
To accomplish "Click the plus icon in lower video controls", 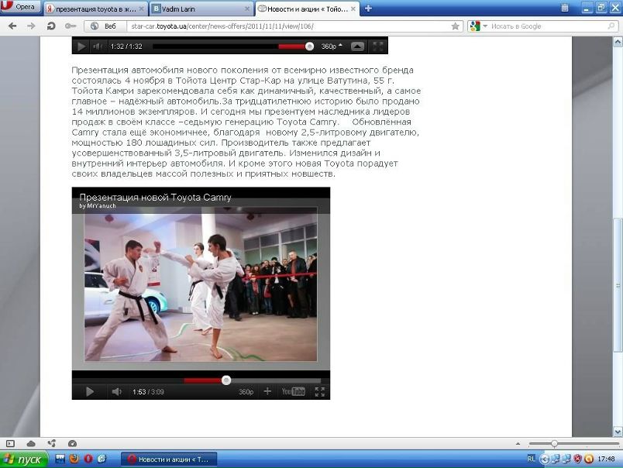I will [268, 392].
